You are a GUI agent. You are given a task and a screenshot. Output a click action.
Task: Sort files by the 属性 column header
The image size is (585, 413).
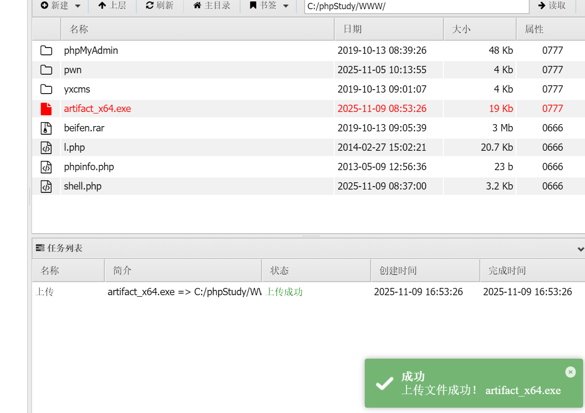point(551,29)
